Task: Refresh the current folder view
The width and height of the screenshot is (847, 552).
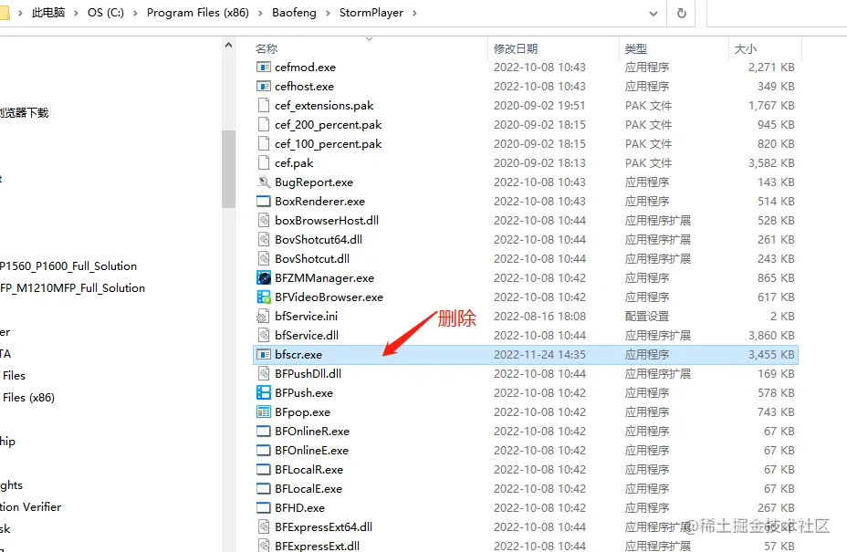Action: click(x=682, y=13)
